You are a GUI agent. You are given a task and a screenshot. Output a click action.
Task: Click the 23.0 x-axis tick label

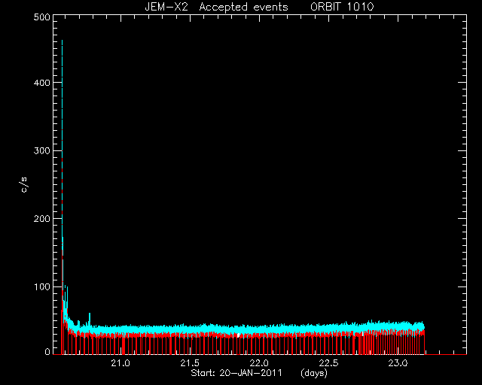click(398, 363)
